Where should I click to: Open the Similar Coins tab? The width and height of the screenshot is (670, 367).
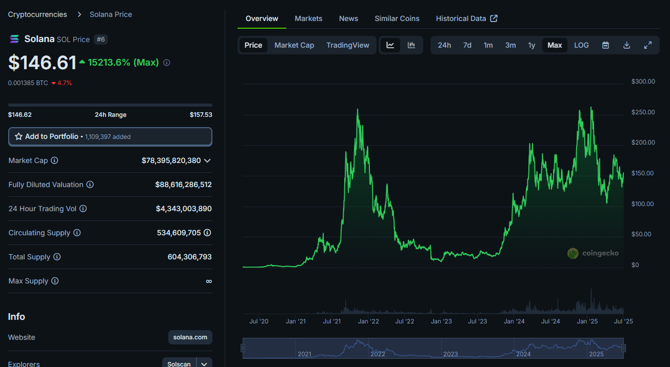point(397,18)
